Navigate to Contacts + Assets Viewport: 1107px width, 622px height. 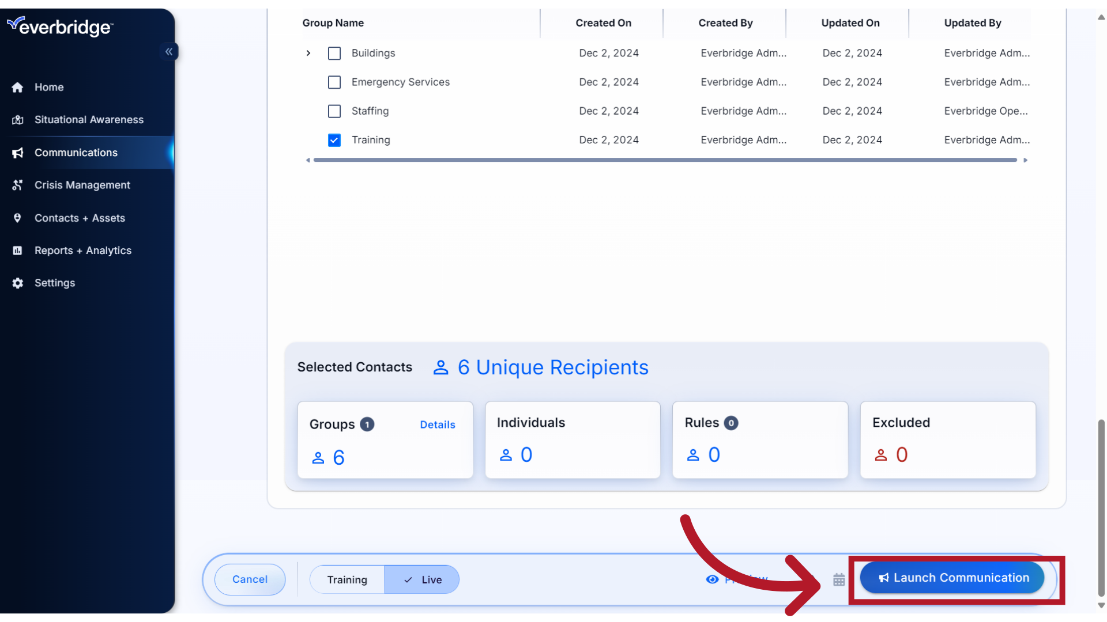click(x=79, y=218)
